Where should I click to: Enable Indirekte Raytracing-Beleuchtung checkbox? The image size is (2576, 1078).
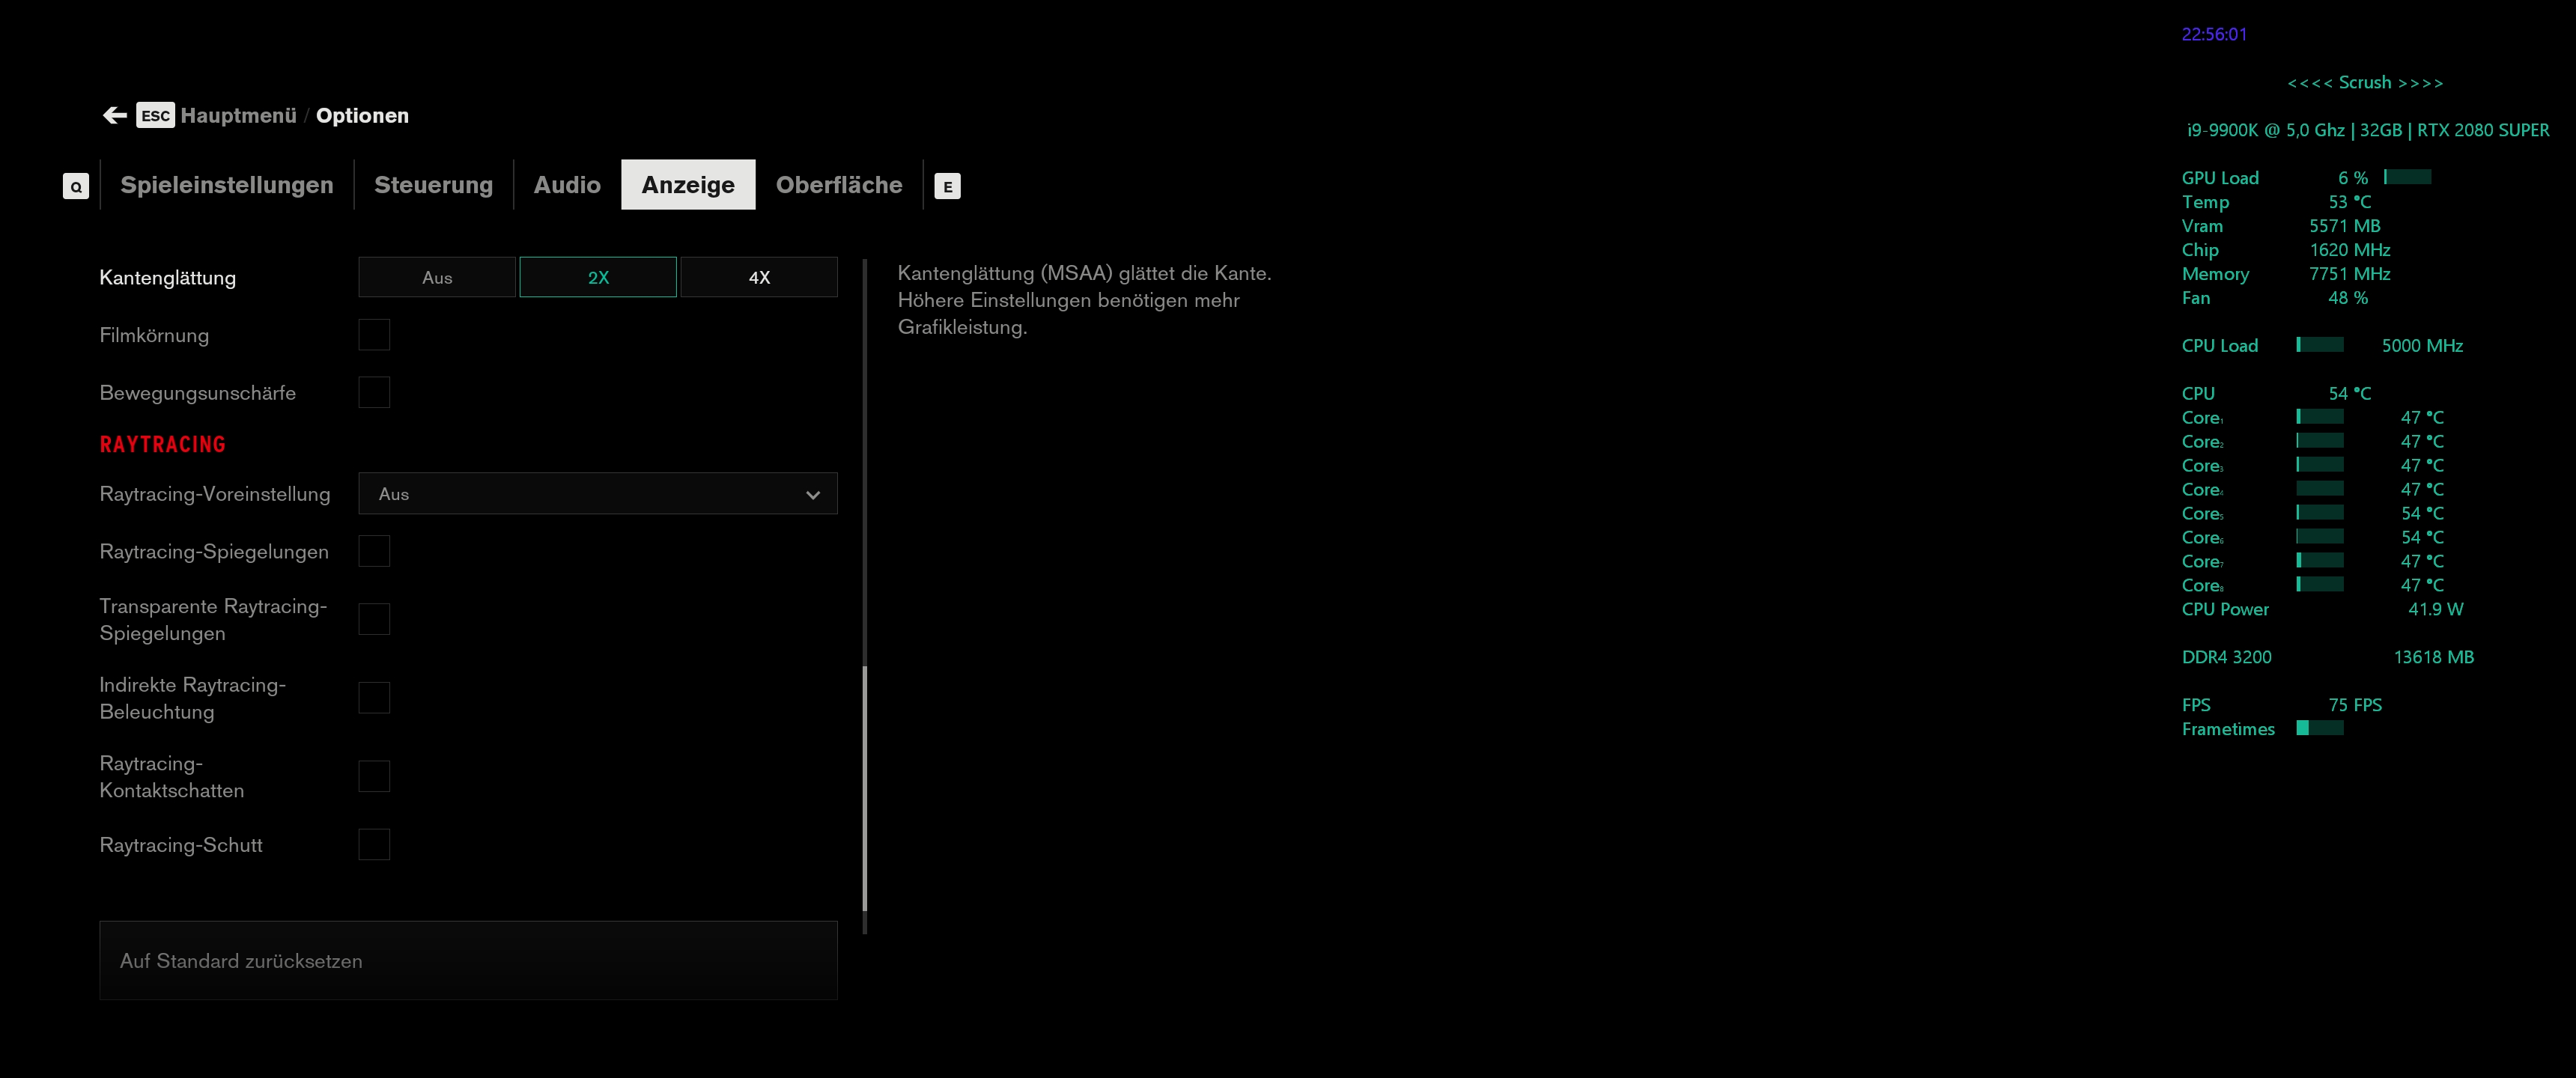pyautogui.click(x=374, y=698)
